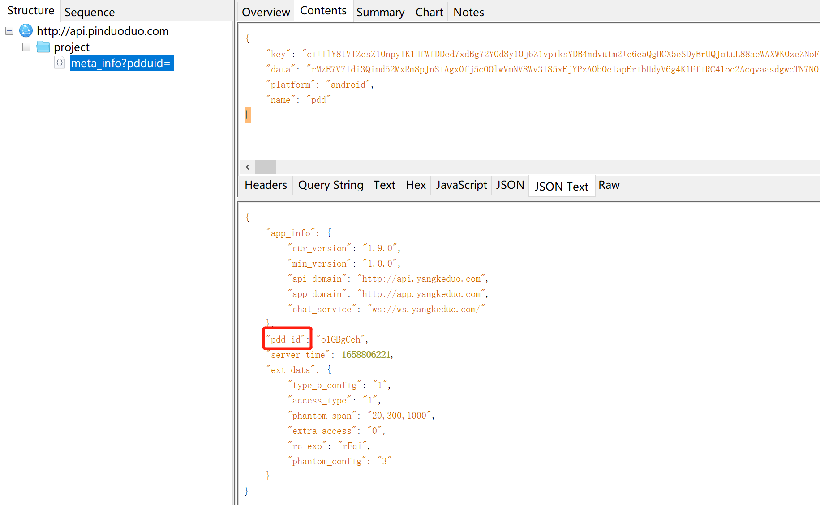Click the highlighted pdd_id key

(286, 339)
